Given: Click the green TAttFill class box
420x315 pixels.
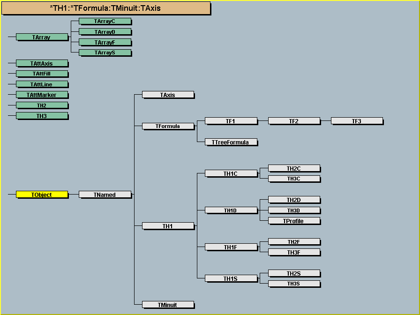Looking at the screenshot, I should click(x=42, y=74).
